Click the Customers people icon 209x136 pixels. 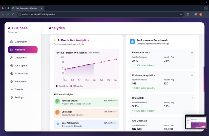click(12, 58)
